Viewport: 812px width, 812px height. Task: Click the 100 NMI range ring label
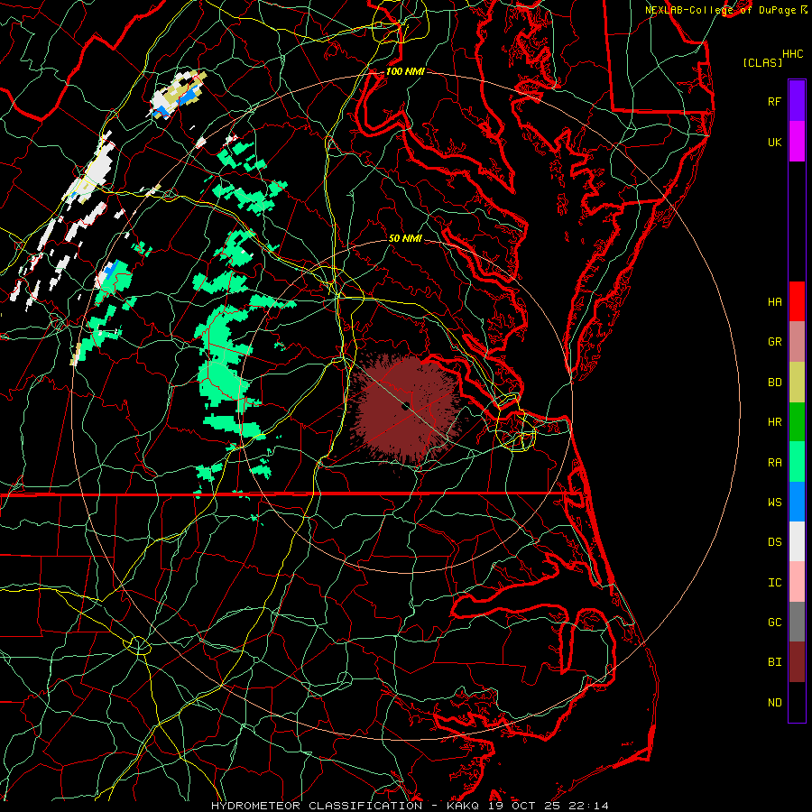pos(405,71)
